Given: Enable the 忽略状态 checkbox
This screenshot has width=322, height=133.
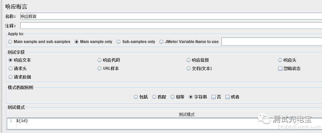Looking at the screenshot, I should pos(289,69).
